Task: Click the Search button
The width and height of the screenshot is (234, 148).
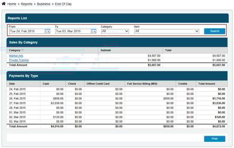Action: coord(214,31)
